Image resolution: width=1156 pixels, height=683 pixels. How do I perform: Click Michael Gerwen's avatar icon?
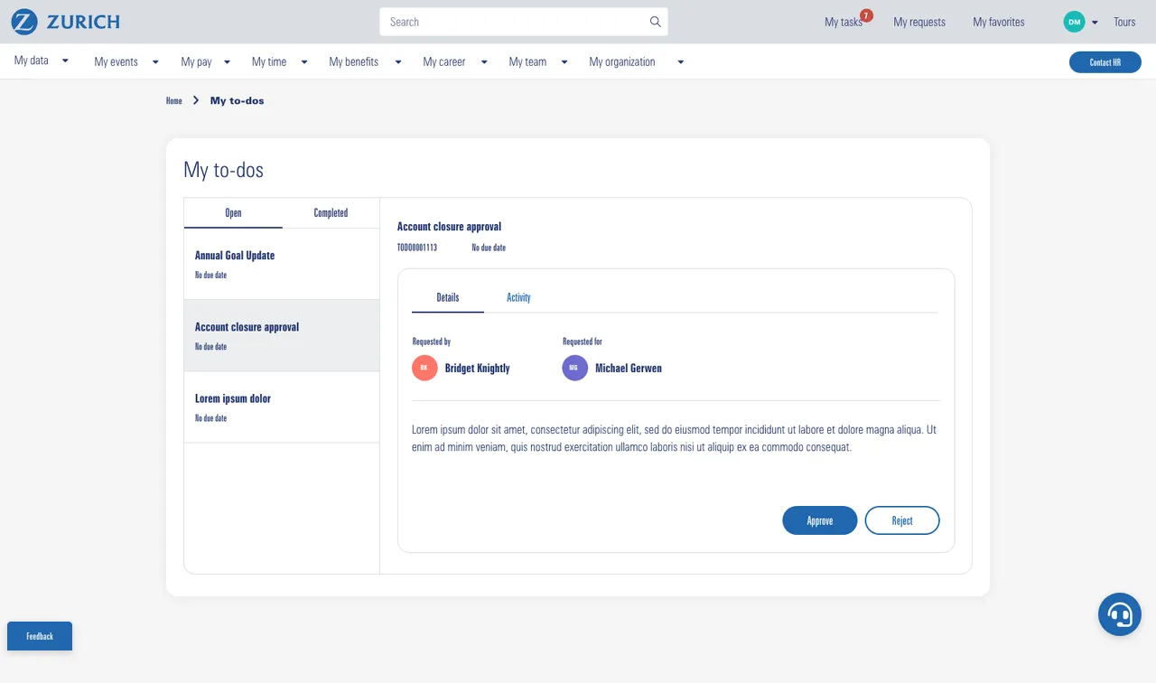coord(574,368)
